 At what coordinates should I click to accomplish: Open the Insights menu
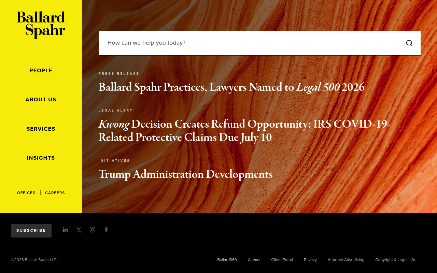[41, 158]
